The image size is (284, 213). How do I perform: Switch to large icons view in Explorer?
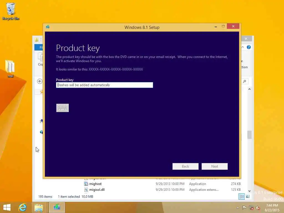tap(248, 197)
